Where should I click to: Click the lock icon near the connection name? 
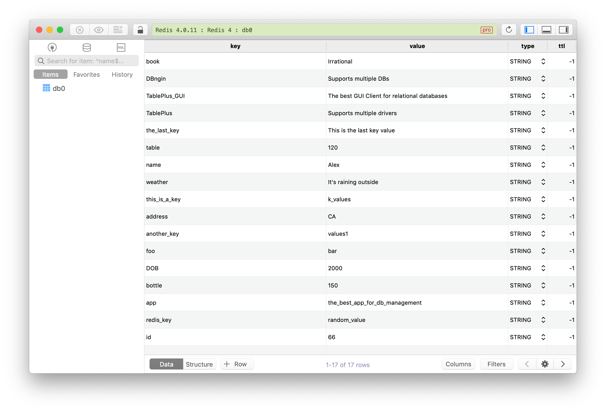140,30
